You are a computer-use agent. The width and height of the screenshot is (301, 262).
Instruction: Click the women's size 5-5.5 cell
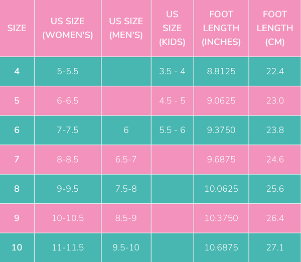tap(68, 71)
